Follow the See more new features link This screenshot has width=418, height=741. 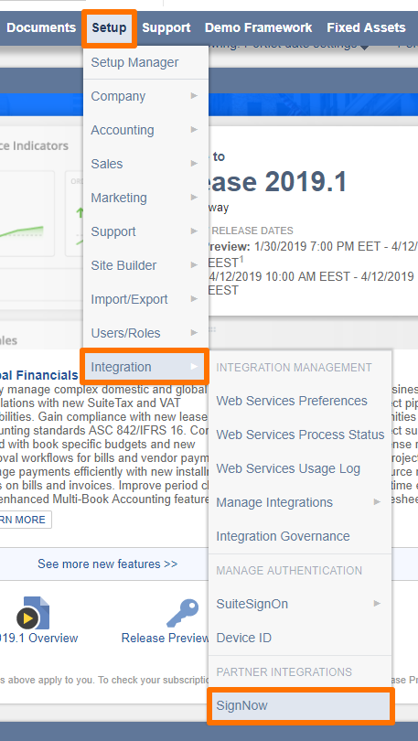(x=108, y=564)
